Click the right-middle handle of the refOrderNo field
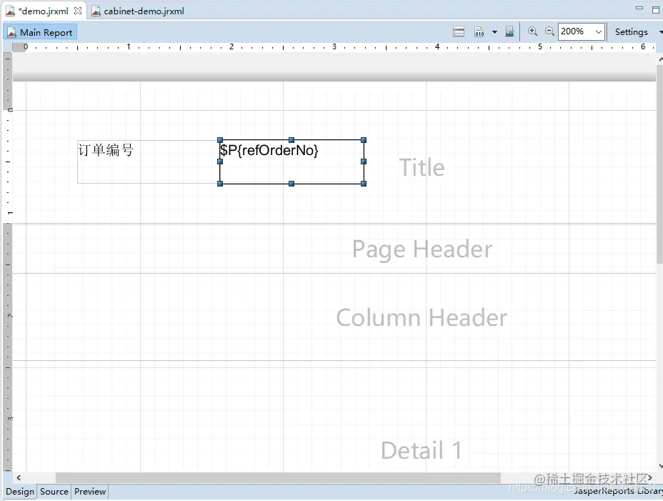The image size is (663, 501). (x=364, y=162)
